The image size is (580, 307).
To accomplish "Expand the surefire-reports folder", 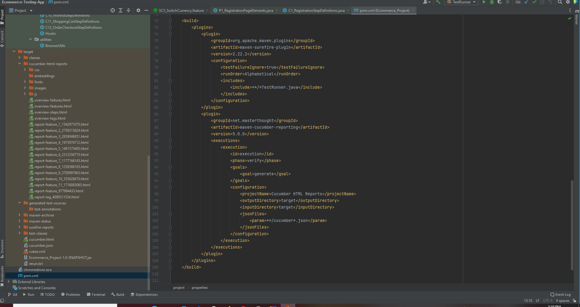I will 20,227.
